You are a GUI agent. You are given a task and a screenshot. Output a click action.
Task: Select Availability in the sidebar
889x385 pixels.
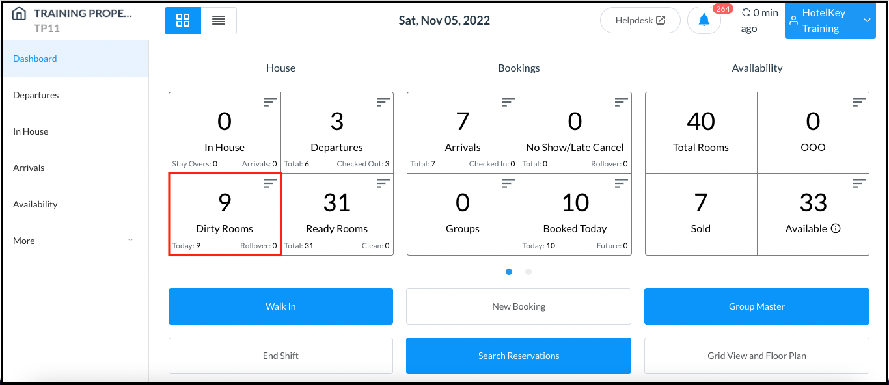[35, 204]
